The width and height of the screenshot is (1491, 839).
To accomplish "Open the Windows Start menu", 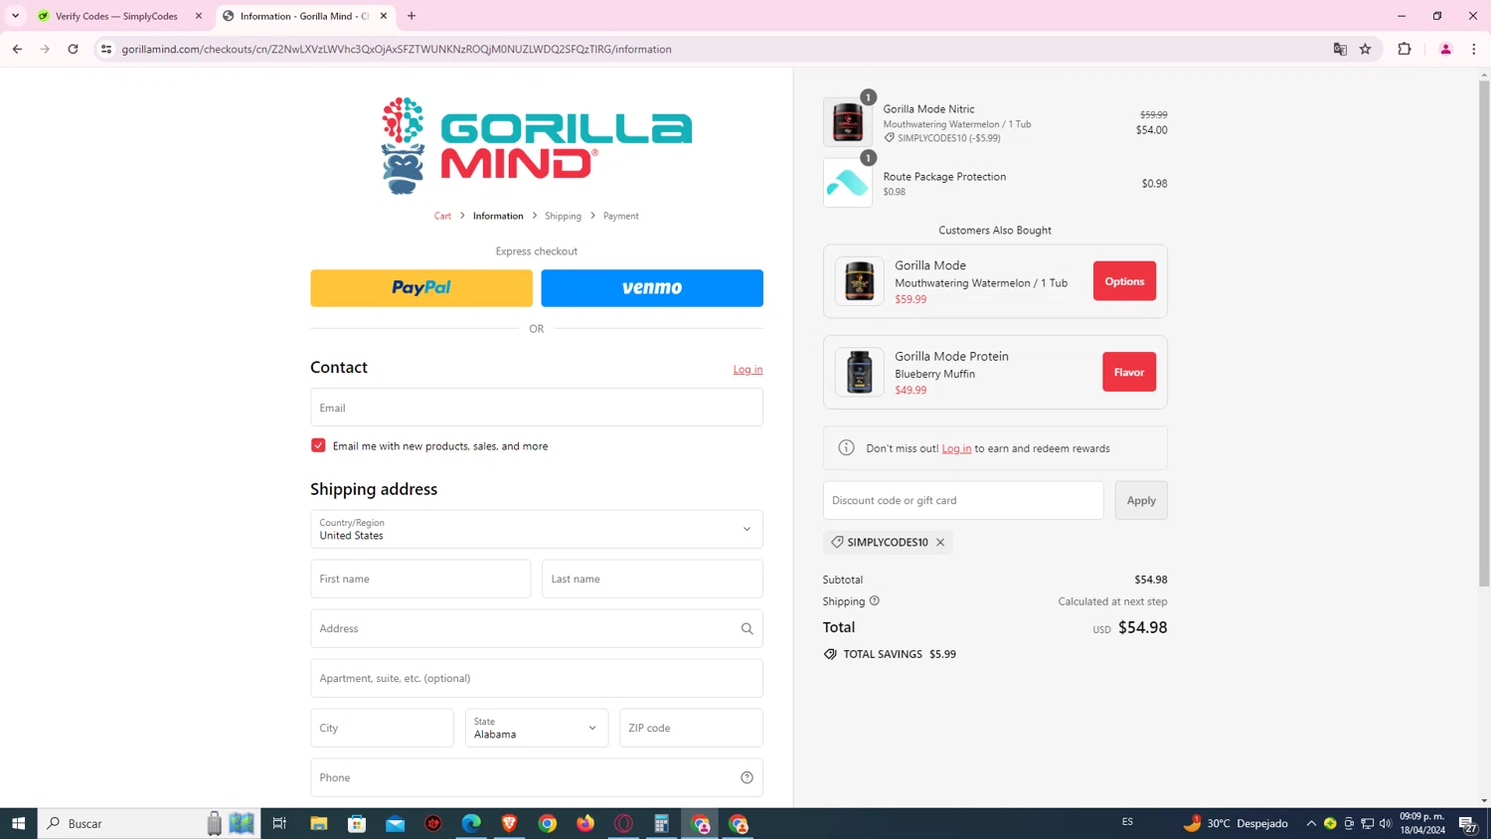I will pos(18,823).
